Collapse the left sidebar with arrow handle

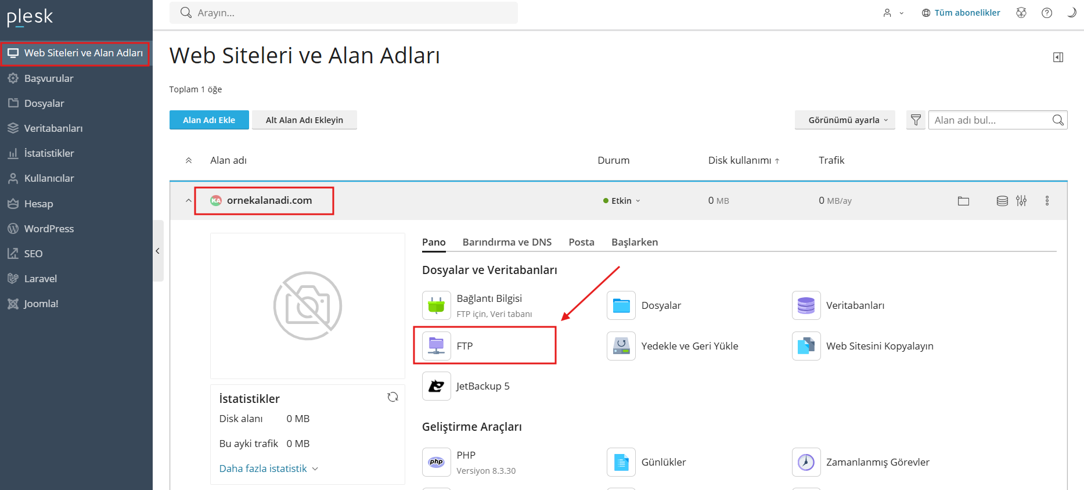(157, 251)
